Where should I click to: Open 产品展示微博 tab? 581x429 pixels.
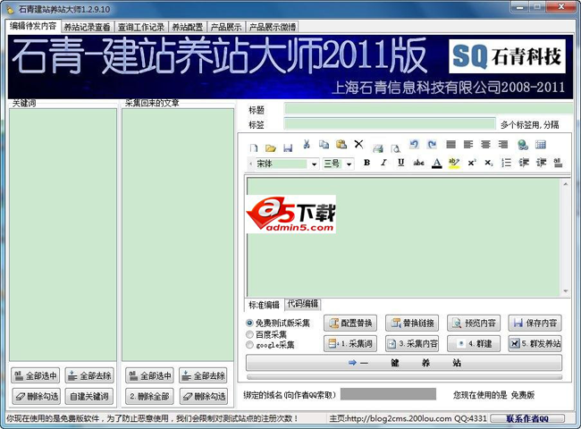[273, 27]
